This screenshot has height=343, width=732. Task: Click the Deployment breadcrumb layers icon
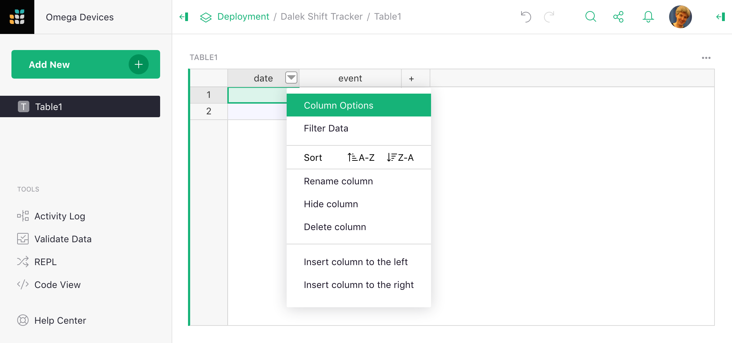click(206, 17)
